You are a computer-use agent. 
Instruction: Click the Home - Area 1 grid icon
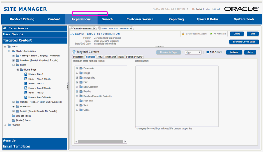coord(26,74)
